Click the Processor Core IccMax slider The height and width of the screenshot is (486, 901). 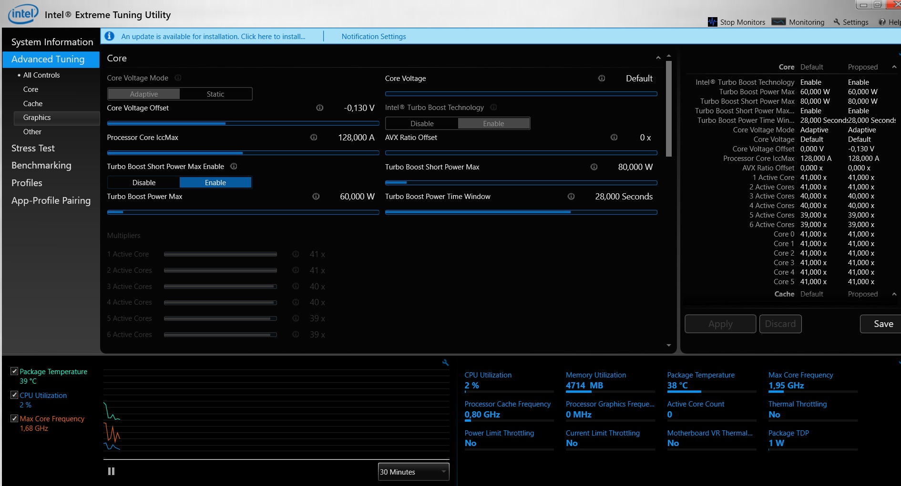[x=243, y=153]
